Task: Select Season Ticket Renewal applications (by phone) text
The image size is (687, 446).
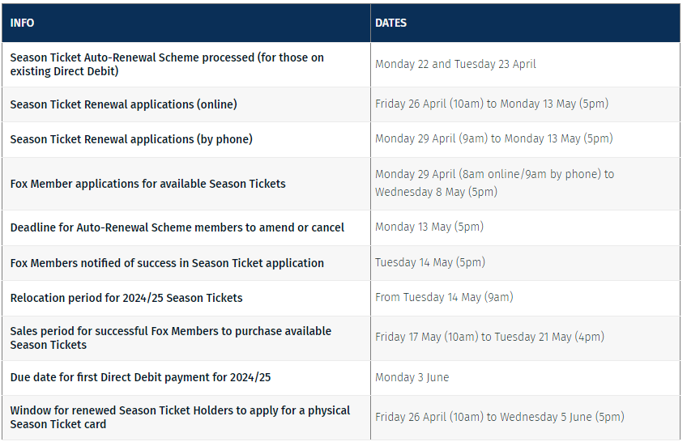Action: (131, 139)
